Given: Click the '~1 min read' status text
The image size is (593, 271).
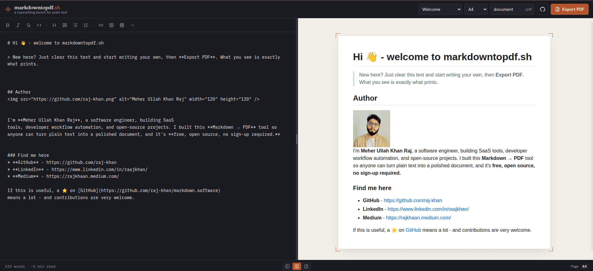Looking at the screenshot, I should 43,266.
